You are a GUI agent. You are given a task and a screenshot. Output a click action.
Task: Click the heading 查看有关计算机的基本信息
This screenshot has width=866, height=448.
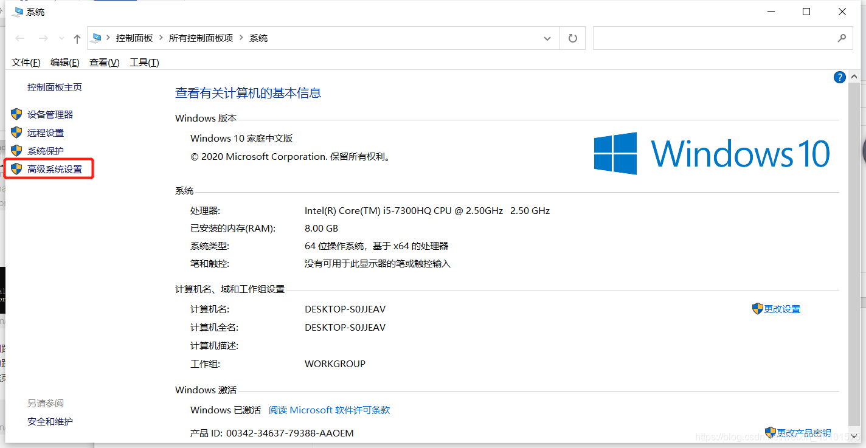click(248, 93)
